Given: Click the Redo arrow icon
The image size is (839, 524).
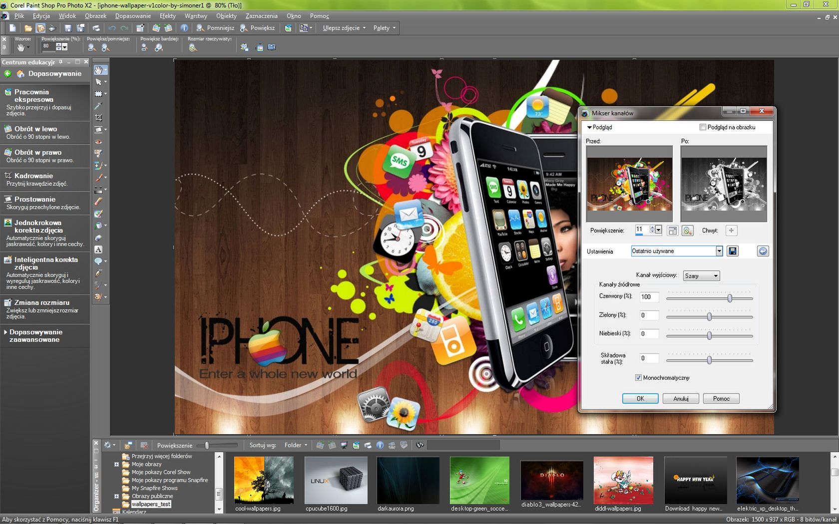Looking at the screenshot, I should coord(124,28).
